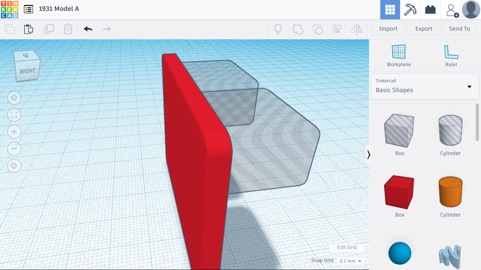
Task: Open the Align tool
Action: pyautogui.click(x=337, y=29)
